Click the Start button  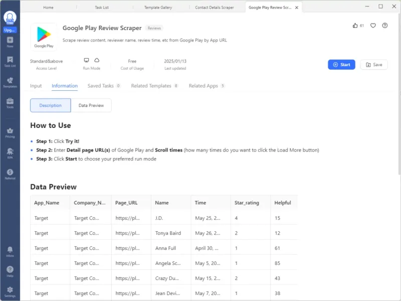(341, 65)
